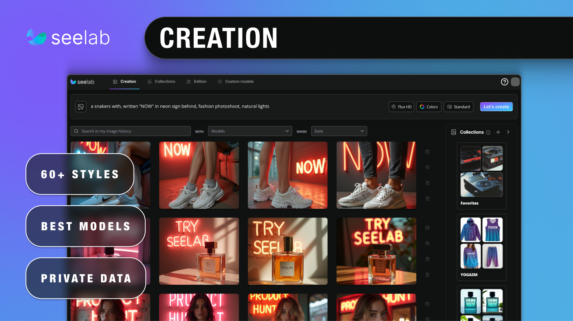Open the Date filter dropdown

339,131
